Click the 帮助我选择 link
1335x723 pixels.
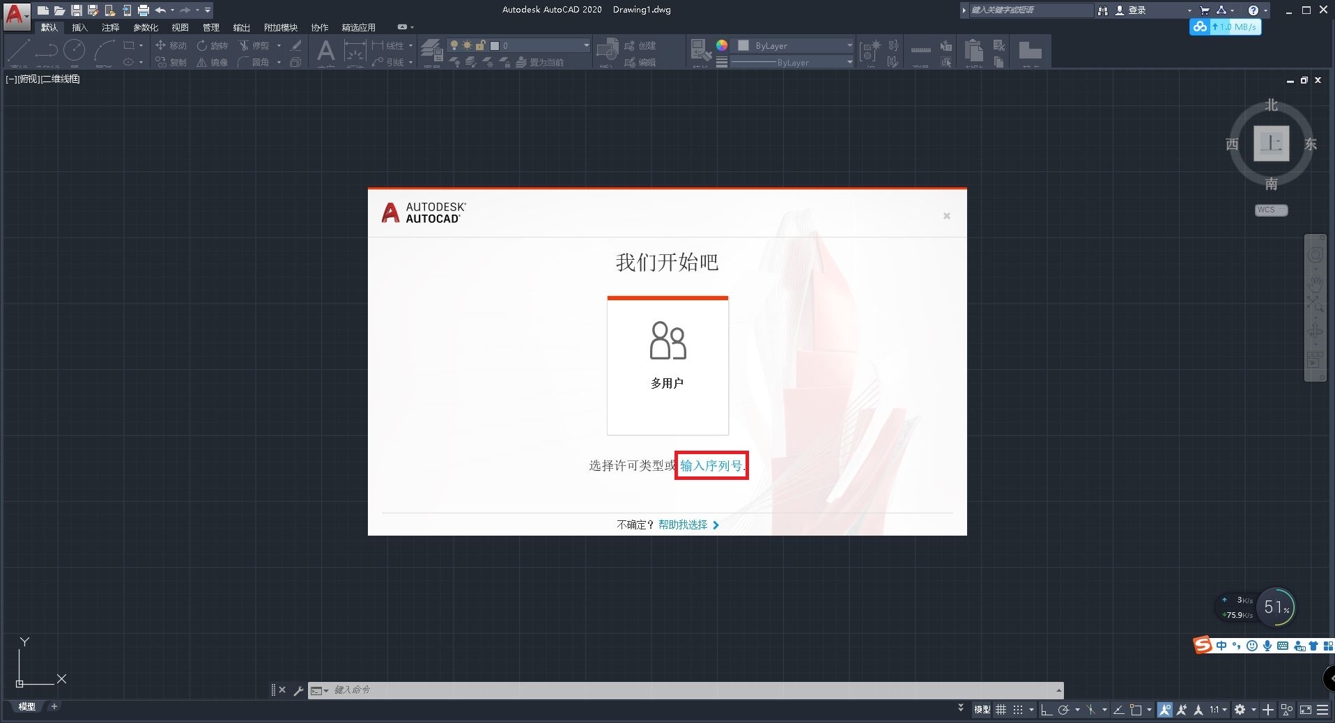click(683, 525)
